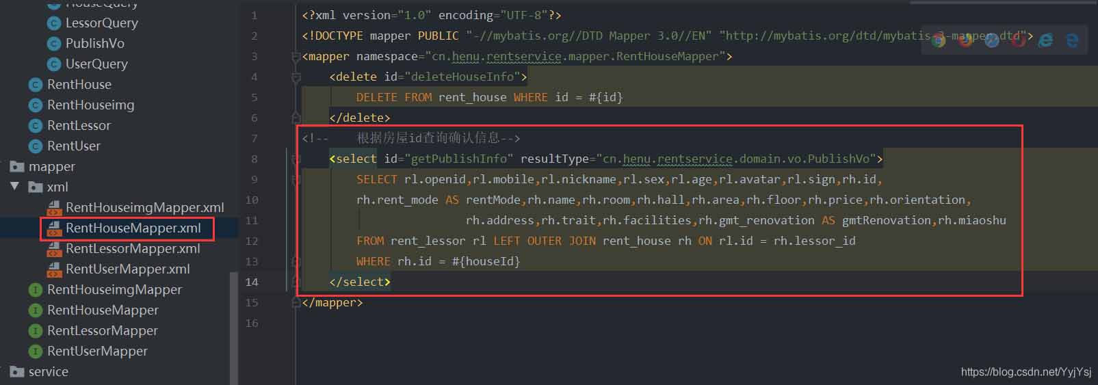
Task: Open UserQuery class in tree
Action: [96, 64]
